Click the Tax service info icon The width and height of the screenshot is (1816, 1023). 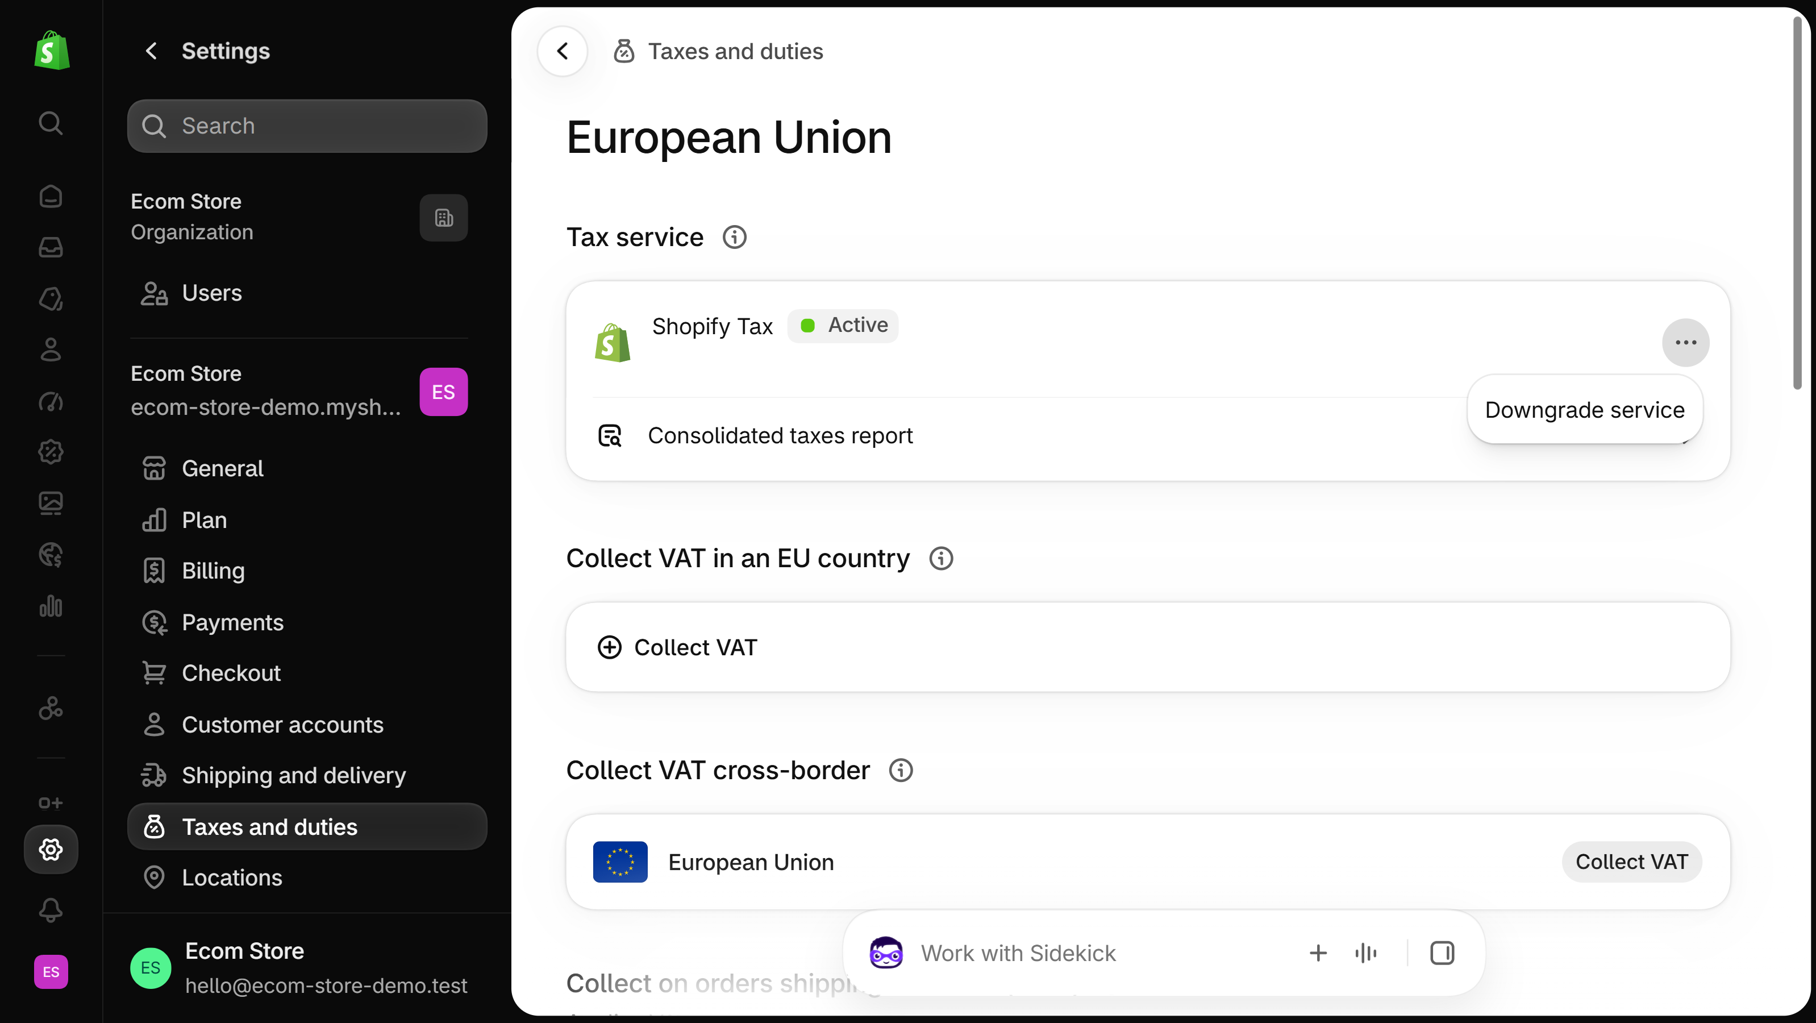coord(735,238)
